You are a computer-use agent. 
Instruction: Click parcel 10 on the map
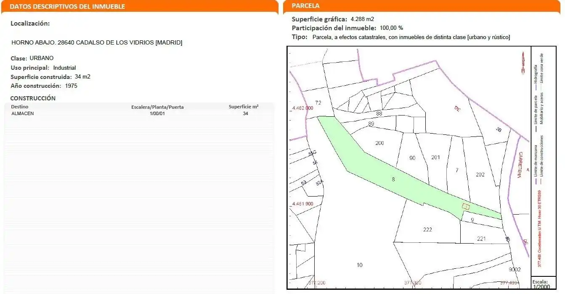point(359,265)
